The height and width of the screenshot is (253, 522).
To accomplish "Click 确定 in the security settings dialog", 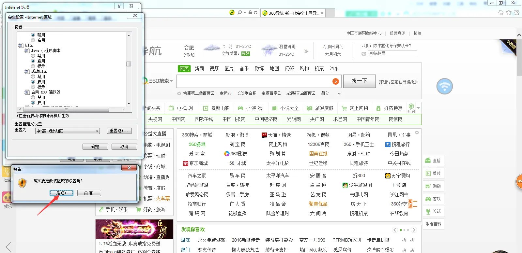I will coord(95,147).
